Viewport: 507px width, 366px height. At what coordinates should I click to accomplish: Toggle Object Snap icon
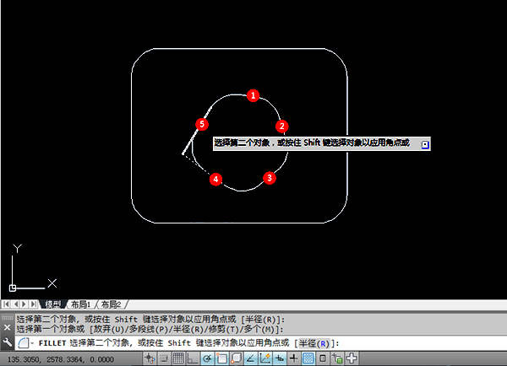[x=221, y=358]
